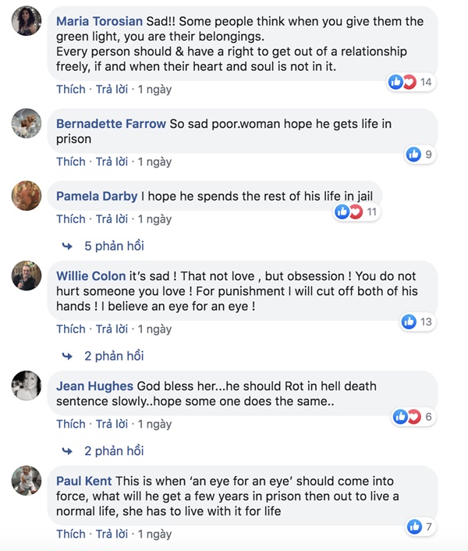Expand 5 phản hồi under Pamela Darby's comment
The image size is (468, 551).
pyautogui.click(x=114, y=246)
